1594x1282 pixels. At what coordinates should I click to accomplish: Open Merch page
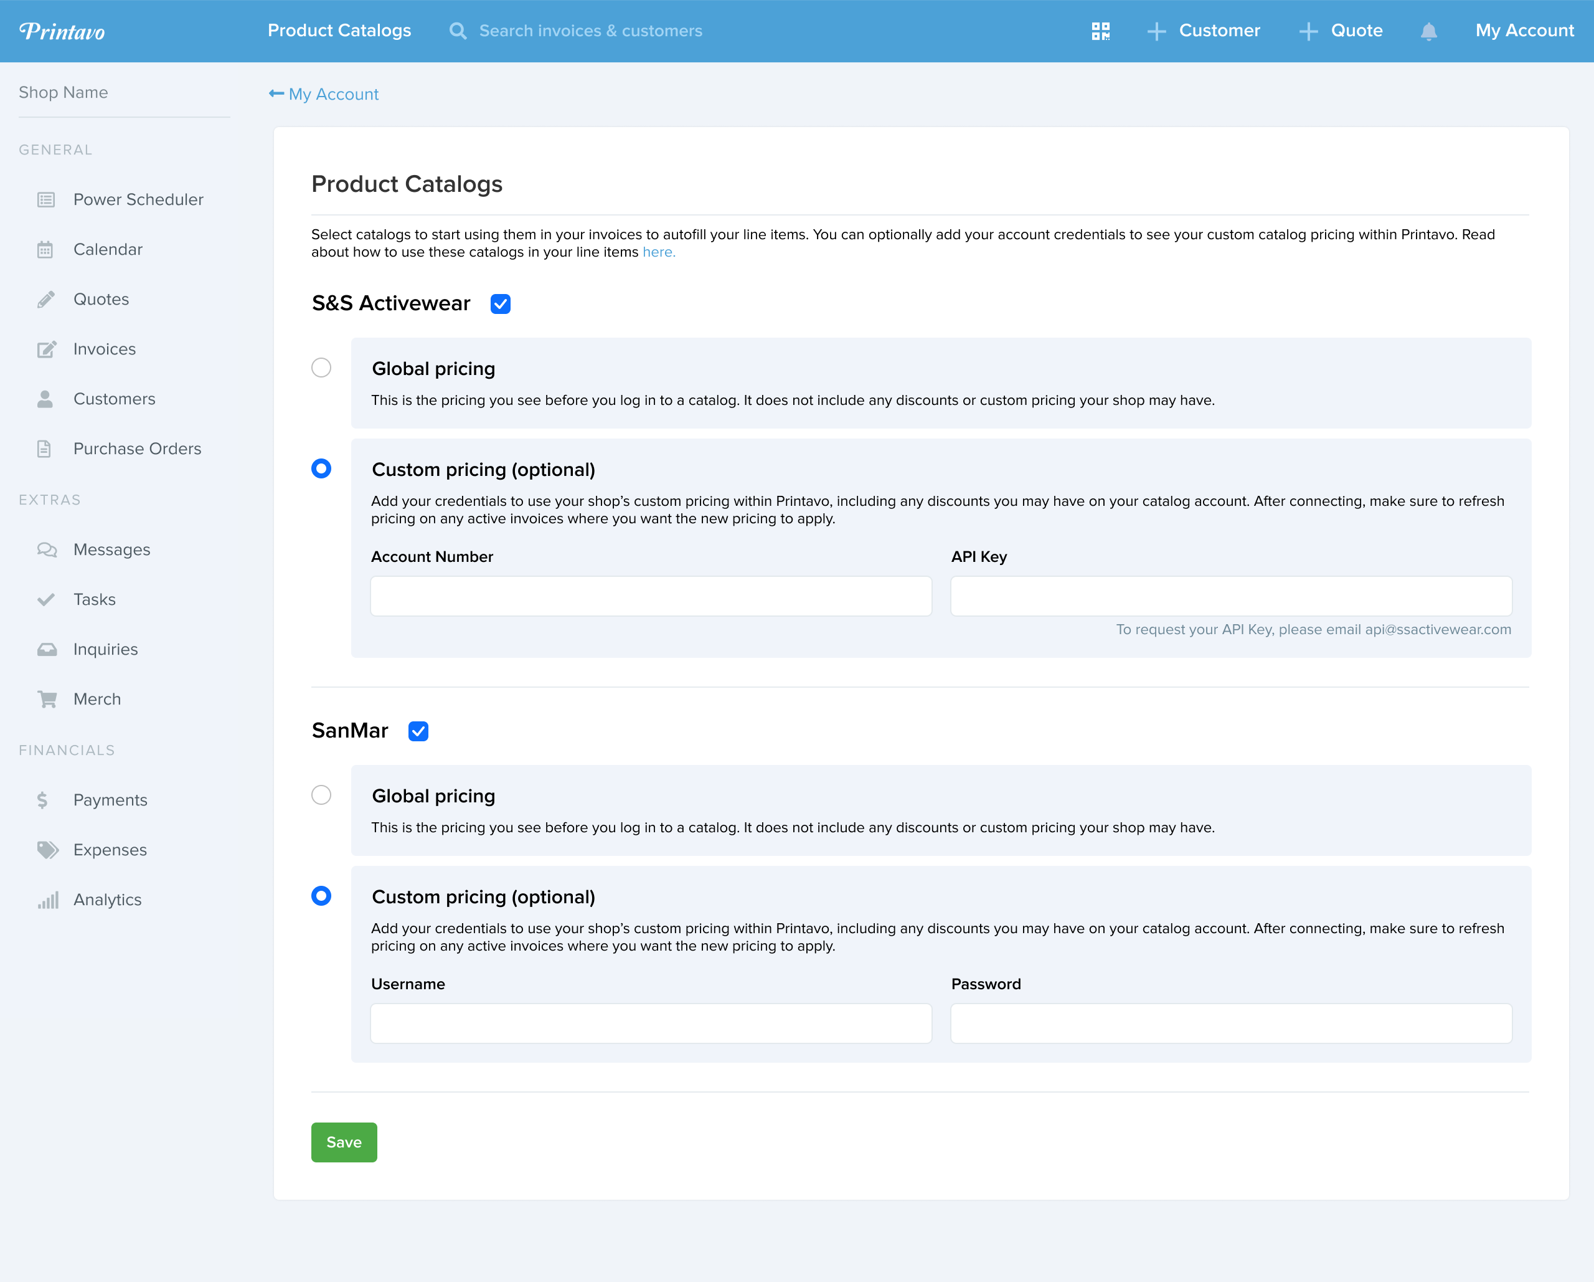97,699
